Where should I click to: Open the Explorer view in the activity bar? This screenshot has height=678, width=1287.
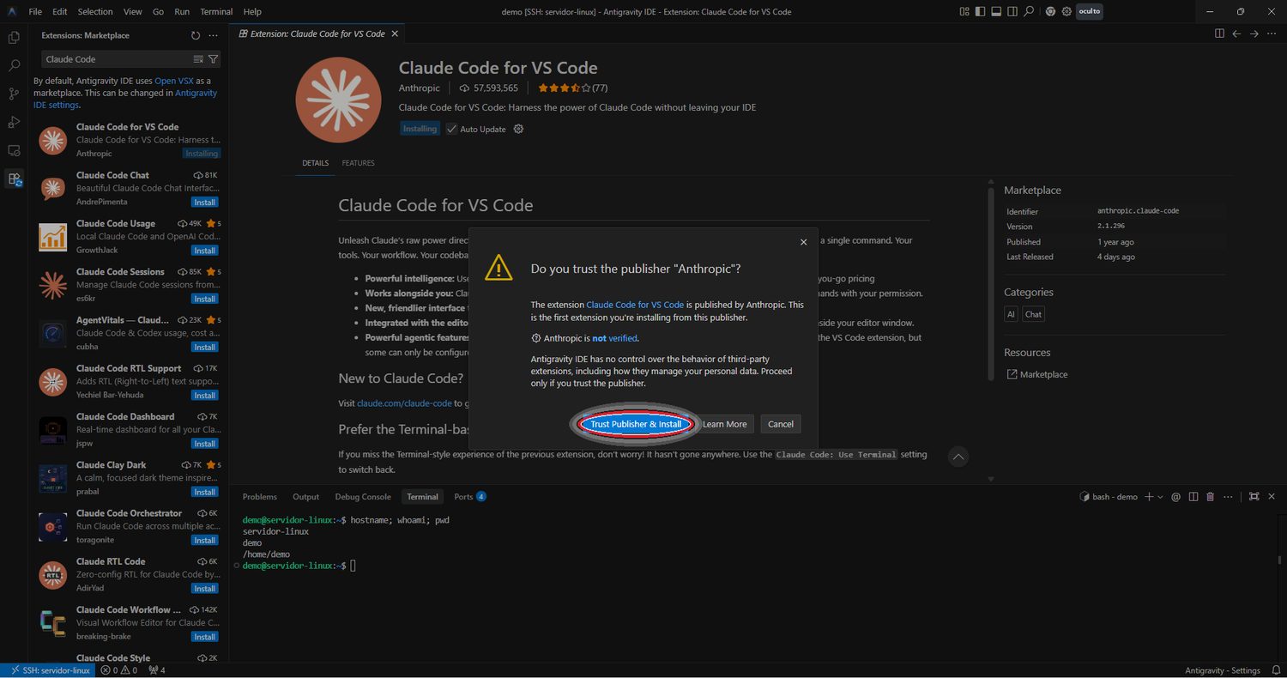tap(14, 37)
